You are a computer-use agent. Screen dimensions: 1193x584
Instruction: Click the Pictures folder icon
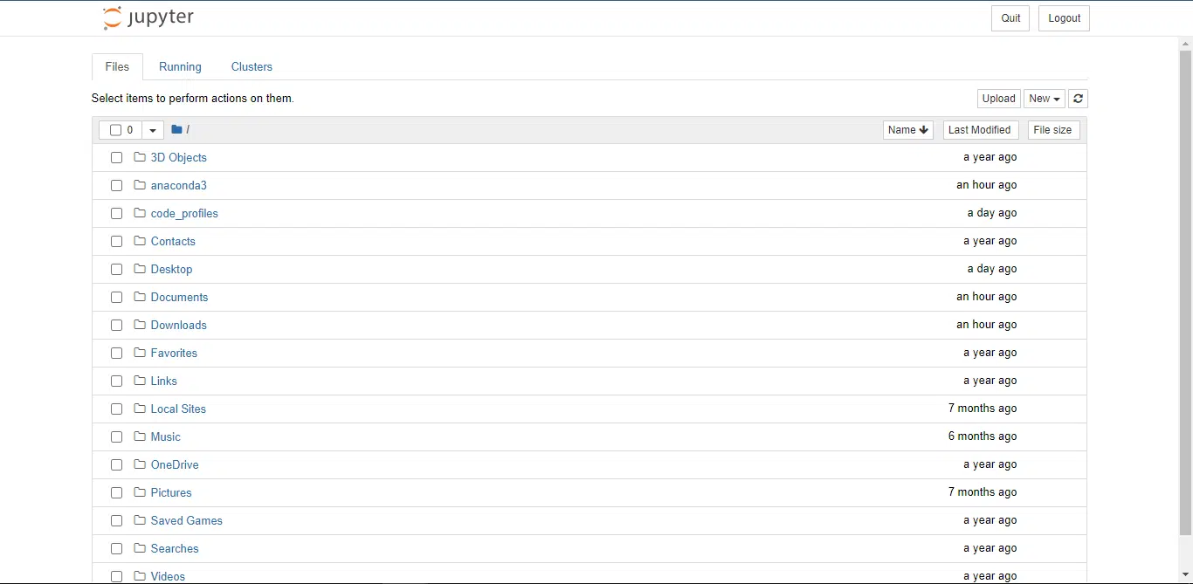coord(140,492)
